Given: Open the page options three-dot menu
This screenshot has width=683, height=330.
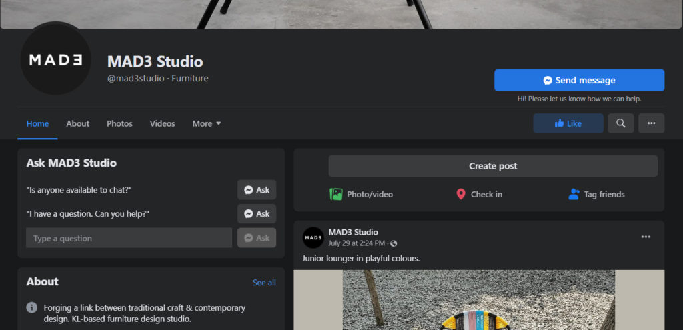Looking at the screenshot, I should [x=651, y=123].
